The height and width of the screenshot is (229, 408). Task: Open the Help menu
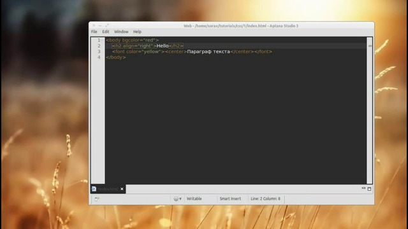click(x=137, y=32)
